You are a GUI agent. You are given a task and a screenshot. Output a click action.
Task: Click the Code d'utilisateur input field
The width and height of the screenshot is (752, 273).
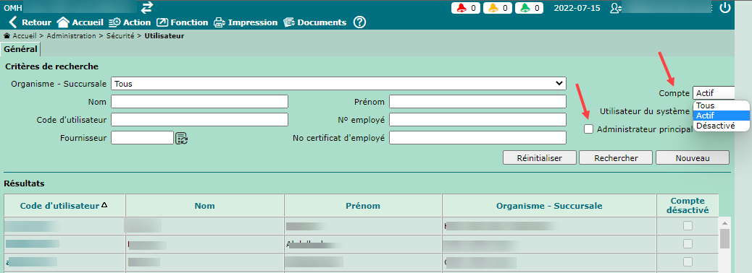pyautogui.click(x=199, y=119)
